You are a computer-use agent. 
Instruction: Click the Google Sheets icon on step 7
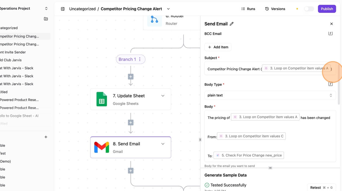[x=102, y=99]
